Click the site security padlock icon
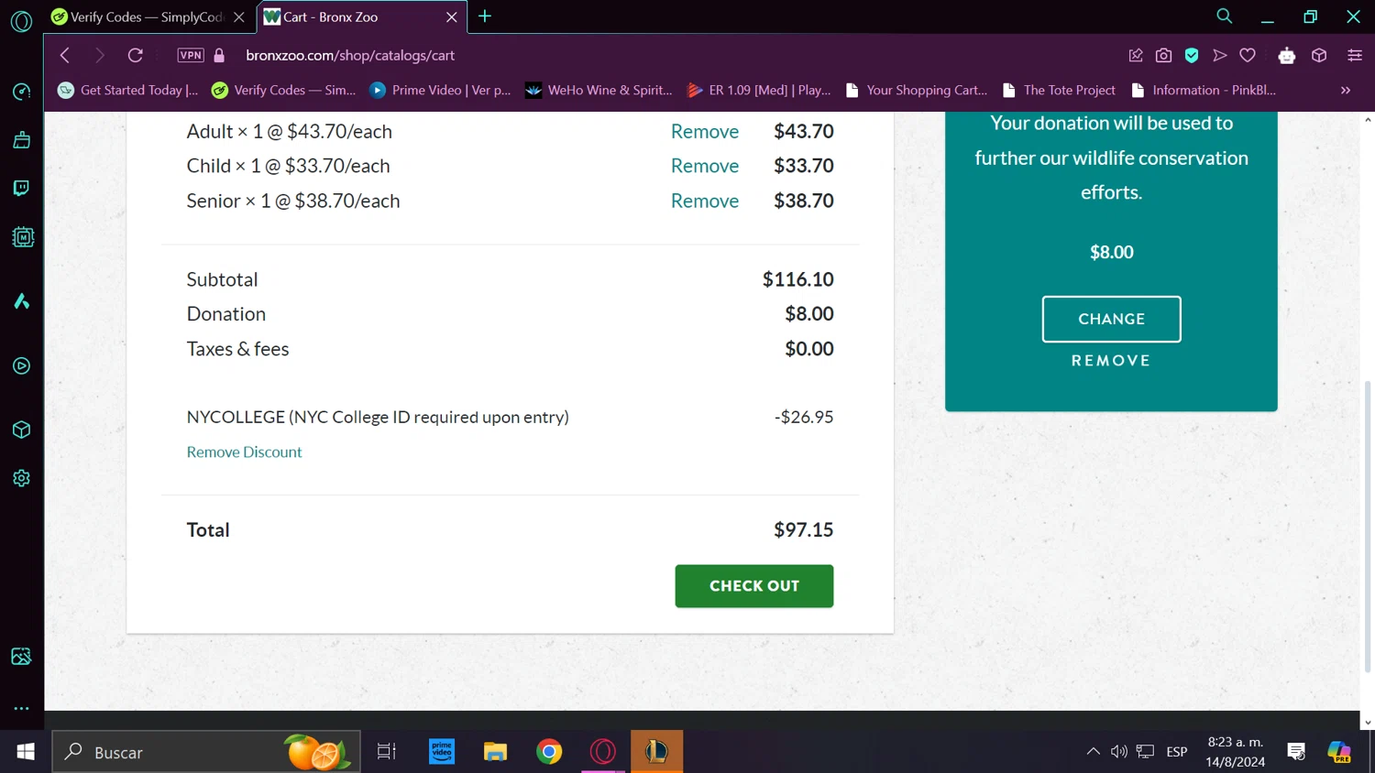 pos(219,56)
